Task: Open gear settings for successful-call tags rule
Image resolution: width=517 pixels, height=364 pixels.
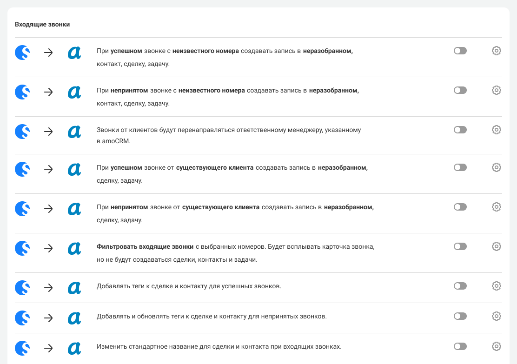Action: tap(496, 286)
